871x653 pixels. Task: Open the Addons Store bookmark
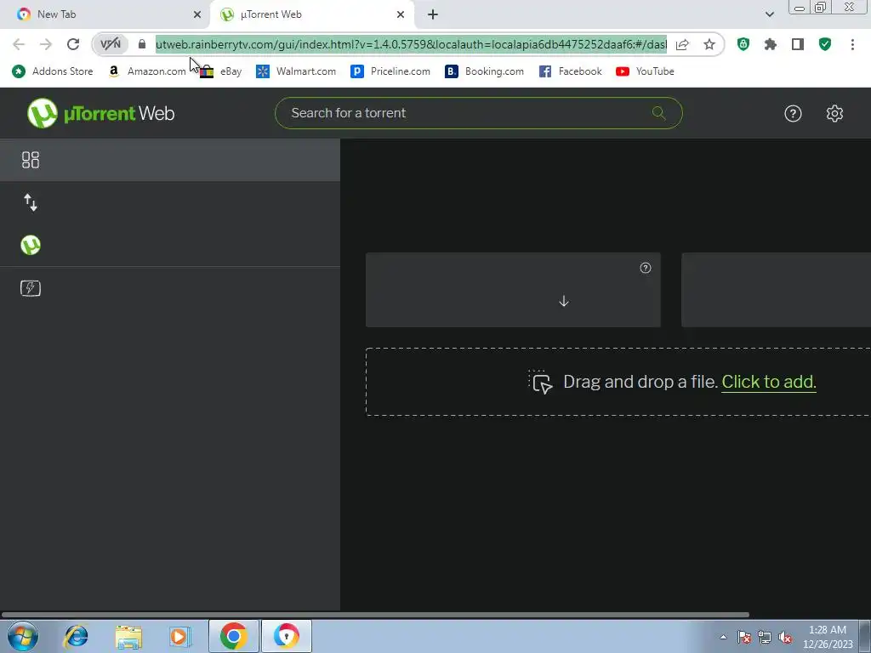(53, 71)
